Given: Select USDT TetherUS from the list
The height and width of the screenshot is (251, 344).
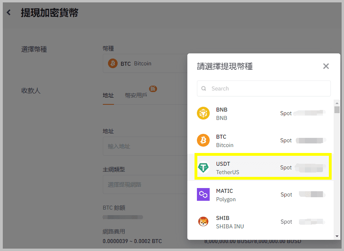Looking at the screenshot, I should click(x=263, y=168).
